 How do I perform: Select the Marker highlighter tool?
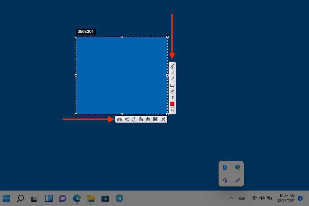click(172, 91)
